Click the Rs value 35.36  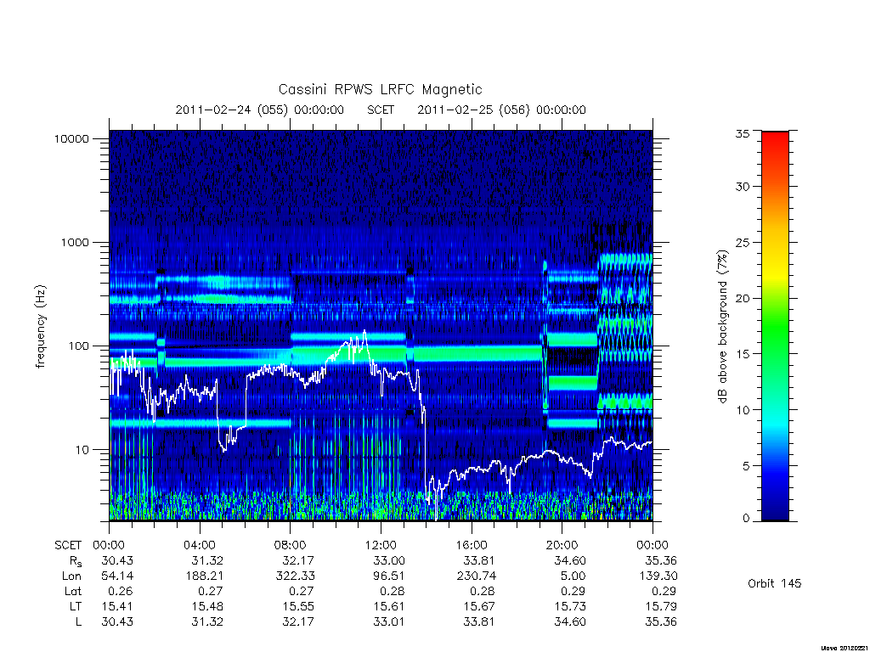coord(661,560)
